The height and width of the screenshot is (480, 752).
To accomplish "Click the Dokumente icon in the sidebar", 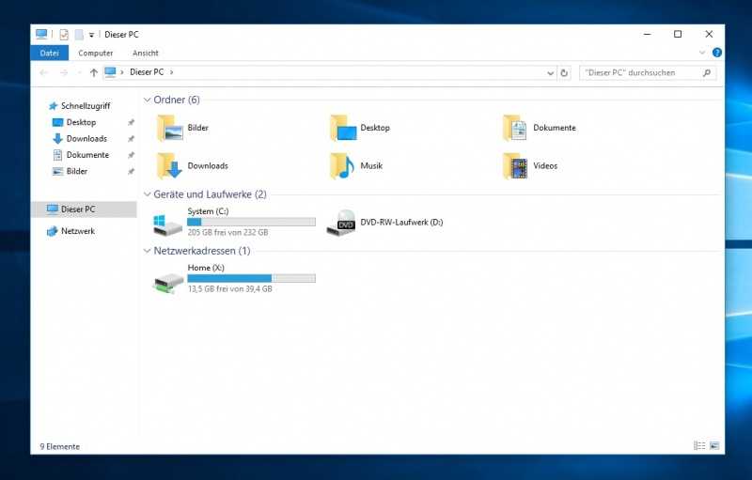I will pos(57,155).
